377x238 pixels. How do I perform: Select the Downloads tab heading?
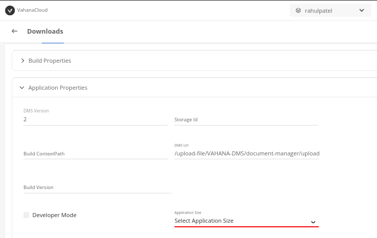[45, 32]
